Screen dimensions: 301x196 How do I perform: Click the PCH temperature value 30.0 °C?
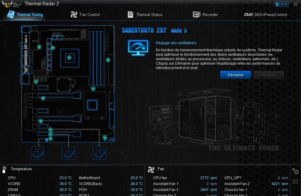click(137, 190)
